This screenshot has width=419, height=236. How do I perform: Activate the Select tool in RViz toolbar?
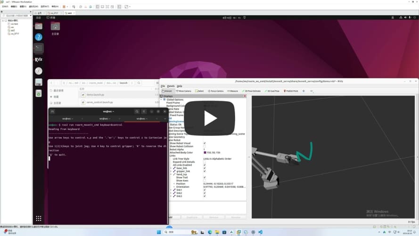click(199, 91)
